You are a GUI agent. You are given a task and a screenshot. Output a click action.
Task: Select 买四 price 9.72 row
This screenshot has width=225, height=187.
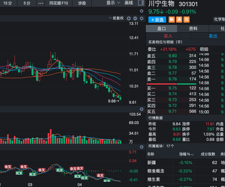[172, 106]
